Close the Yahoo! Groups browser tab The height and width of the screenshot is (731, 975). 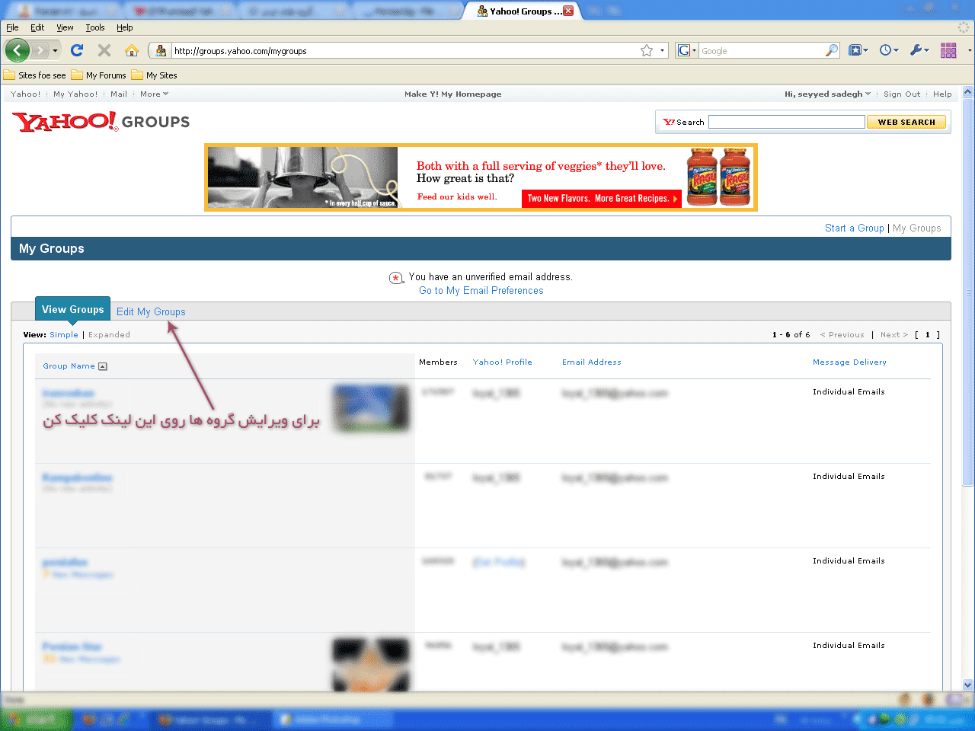[568, 11]
